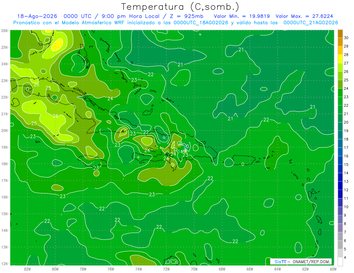Click the "22N" latitude axis label

pyautogui.click(x=4, y=97)
